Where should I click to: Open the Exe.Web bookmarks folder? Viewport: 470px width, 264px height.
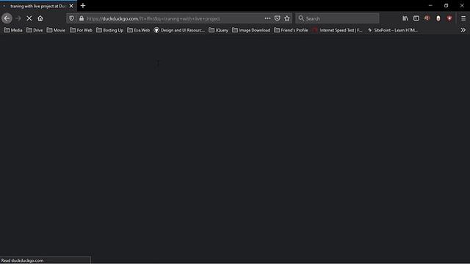138,30
